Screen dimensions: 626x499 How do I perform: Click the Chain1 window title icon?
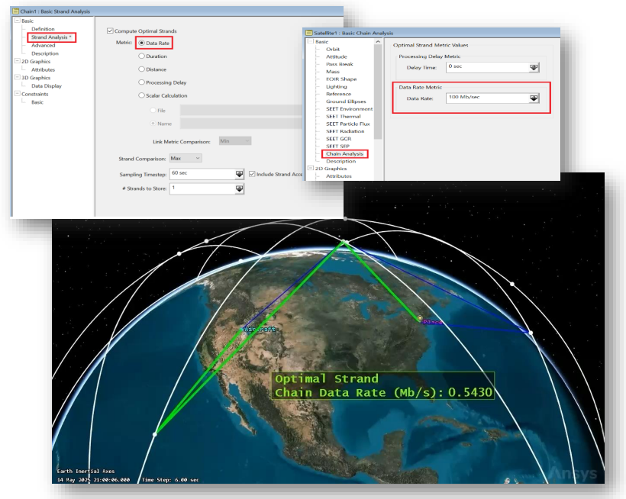pyautogui.click(x=15, y=11)
